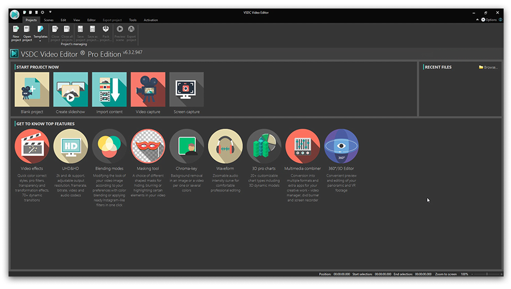Screen dimensions: 511x289
Task: Click the 3D pro charts label text
Action: pyautogui.click(x=264, y=168)
